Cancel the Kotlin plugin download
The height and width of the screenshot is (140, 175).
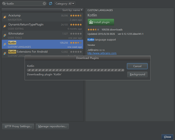coord(137,66)
